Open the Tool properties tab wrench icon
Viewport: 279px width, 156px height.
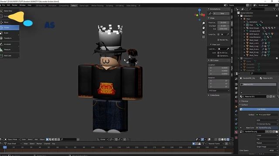[x=236, y=79]
